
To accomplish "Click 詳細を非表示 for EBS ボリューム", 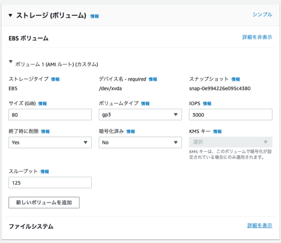I will [257, 37].
